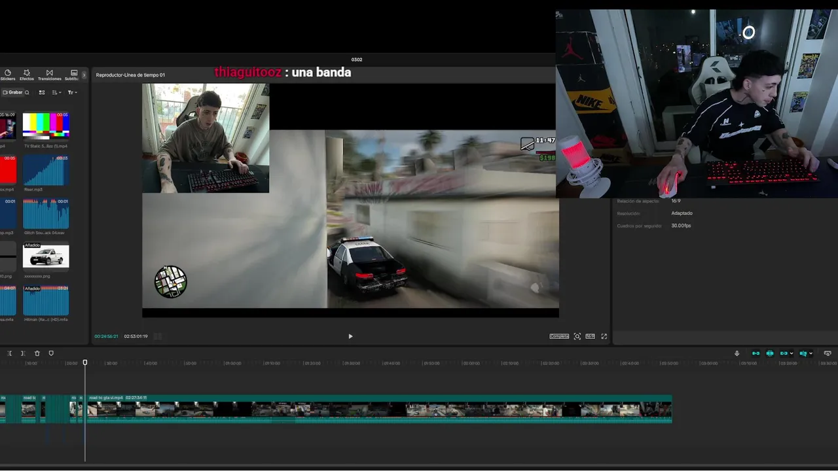
Task: Open media search magnifier icon
Action: coord(27,92)
